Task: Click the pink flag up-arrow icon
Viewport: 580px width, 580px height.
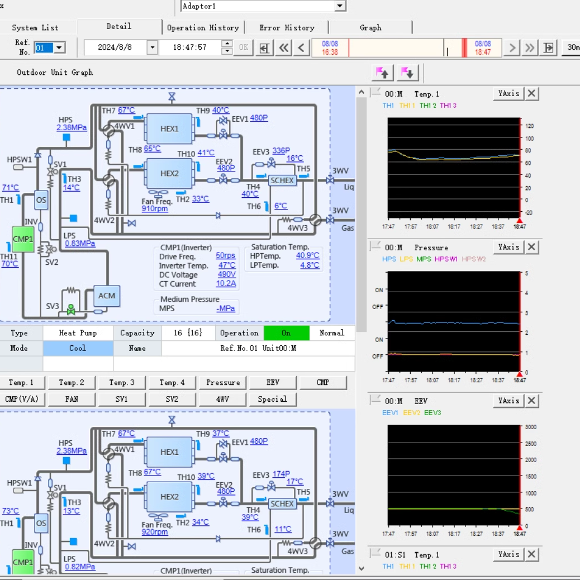Action: pos(383,73)
